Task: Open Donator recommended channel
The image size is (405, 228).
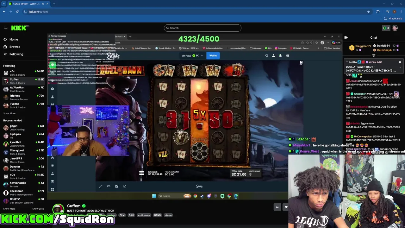Action: click(x=24, y=168)
